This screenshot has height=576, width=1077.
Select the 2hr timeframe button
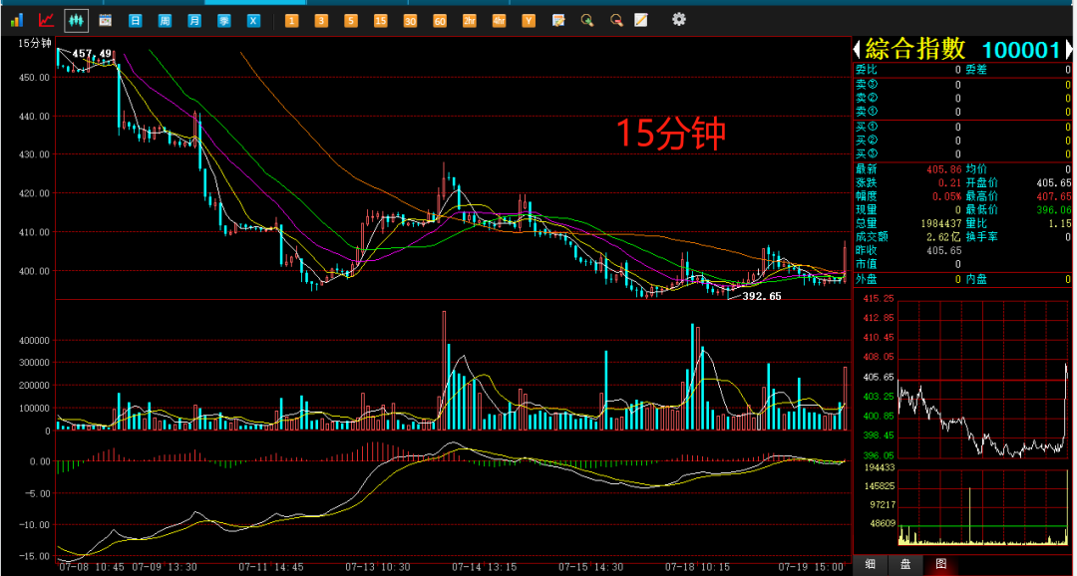[469, 21]
